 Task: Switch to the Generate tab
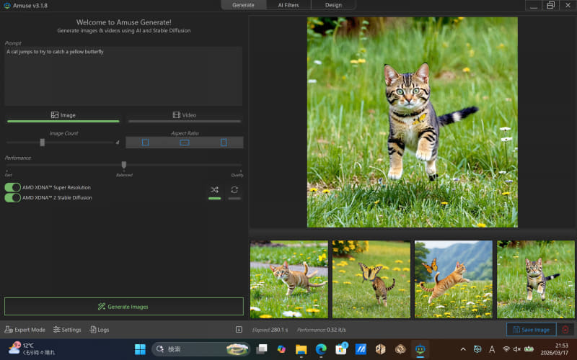click(243, 5)
